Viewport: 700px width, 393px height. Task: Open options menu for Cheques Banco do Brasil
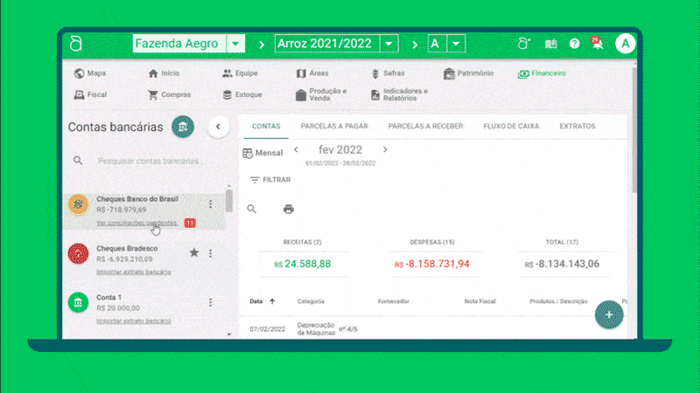210,204
